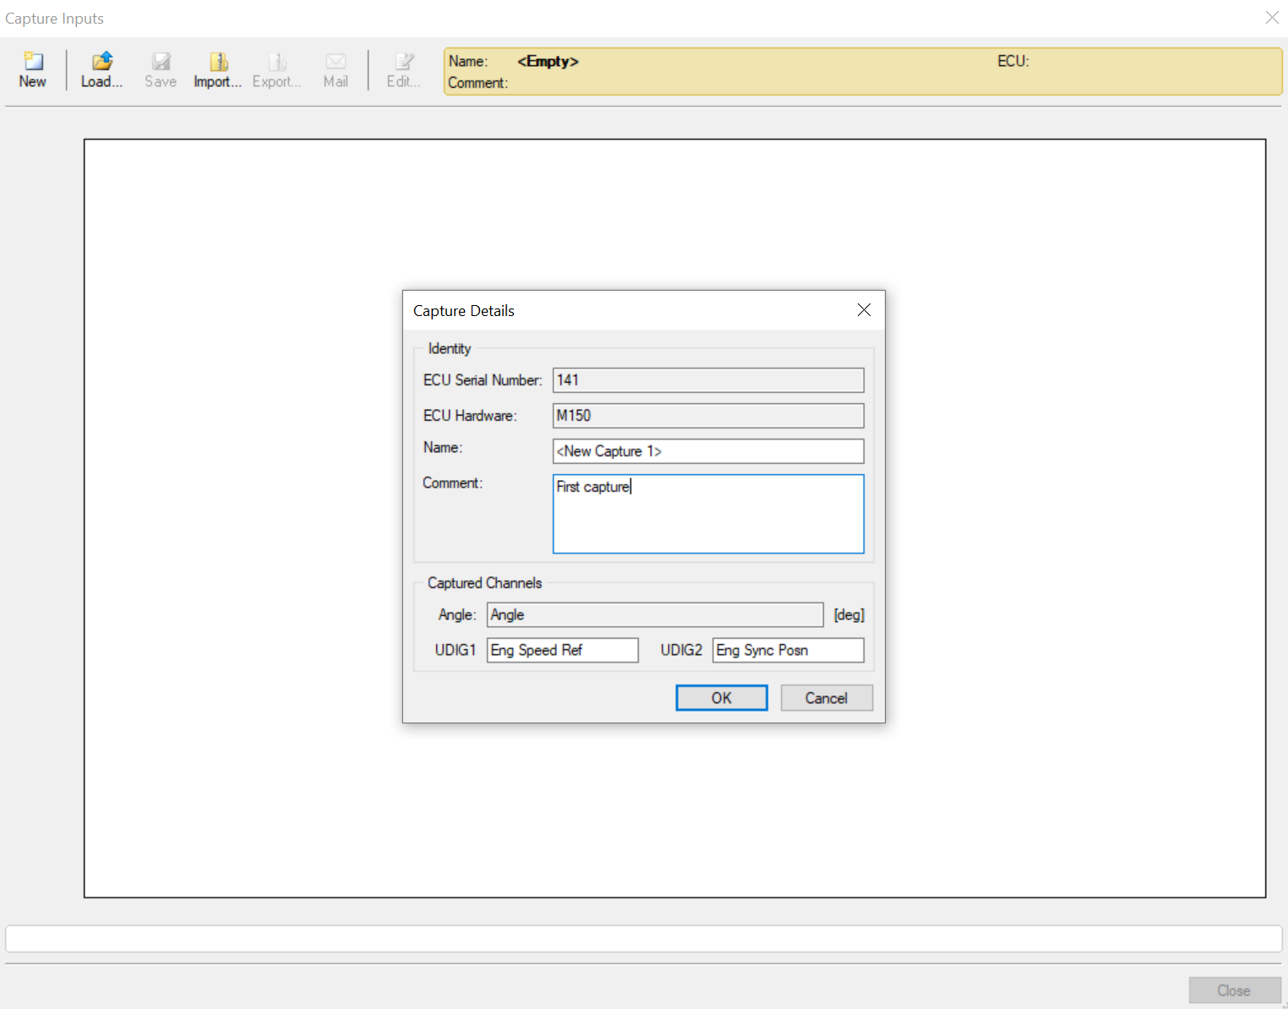1288x1009 pixels.
Task: Click the ECU Serial Number field
Action: (707, 380)
